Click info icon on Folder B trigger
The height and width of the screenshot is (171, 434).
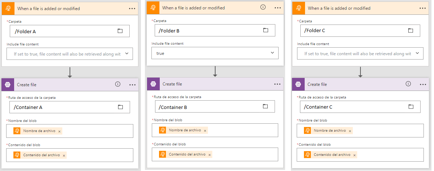tap(263, 8)
